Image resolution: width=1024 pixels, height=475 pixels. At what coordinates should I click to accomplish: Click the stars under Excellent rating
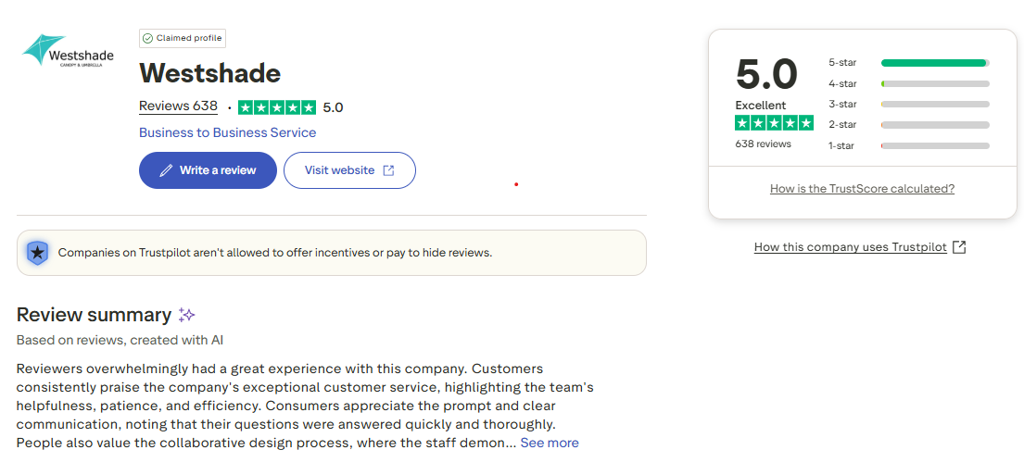pyautogui.click(x=774, y=123)
